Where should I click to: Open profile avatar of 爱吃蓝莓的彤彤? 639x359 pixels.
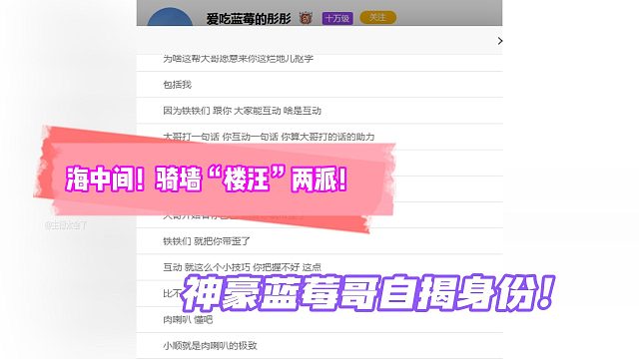pos(170,17)
